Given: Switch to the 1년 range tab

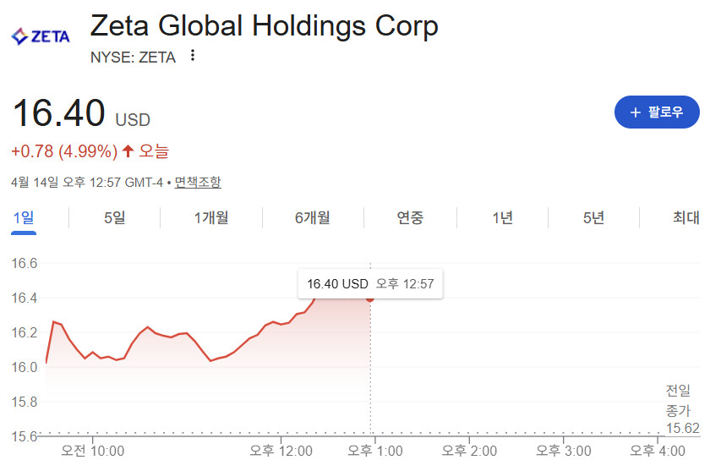Looking at the screenshot, I should click(x=502, y=217).
